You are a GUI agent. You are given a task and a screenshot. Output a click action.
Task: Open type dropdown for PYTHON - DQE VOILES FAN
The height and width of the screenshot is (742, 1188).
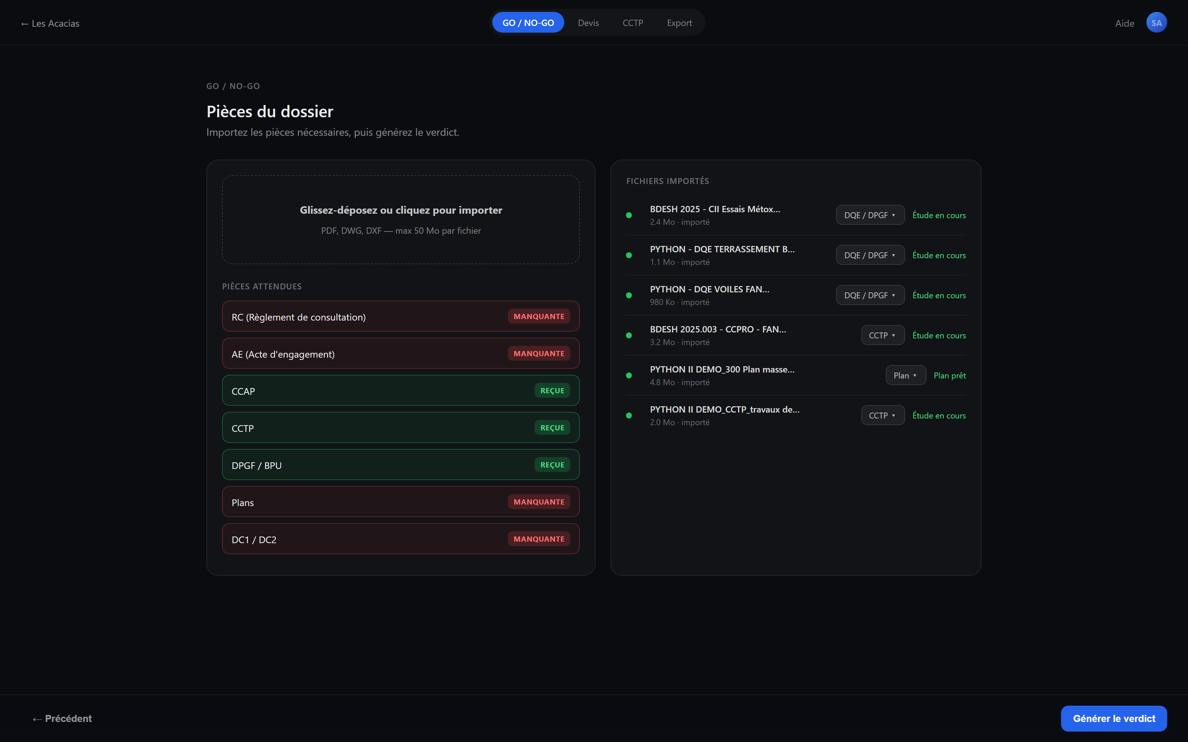(870, 295)
